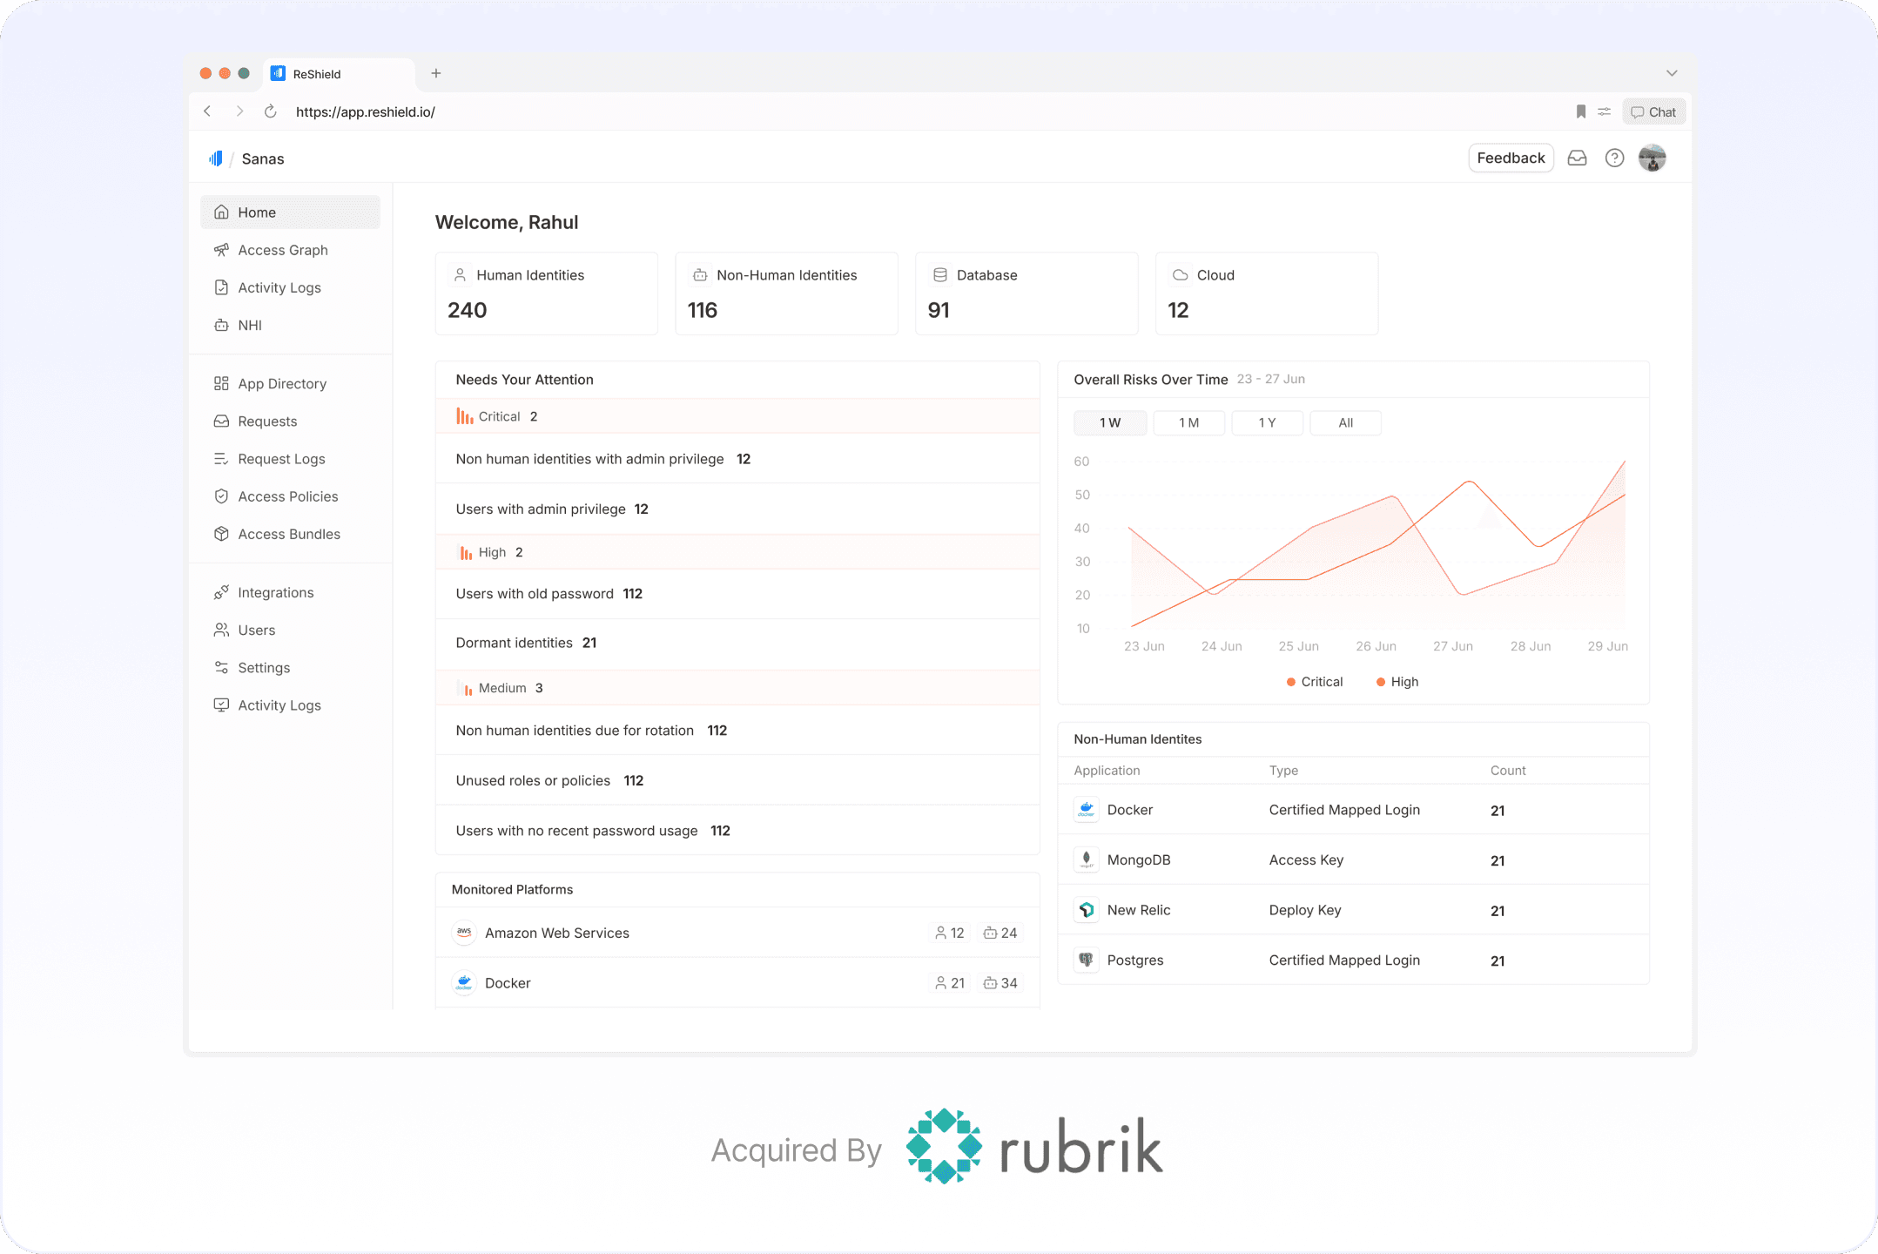Click the page reload icon
1878x1254 pixels.
(x=270, y=111)
